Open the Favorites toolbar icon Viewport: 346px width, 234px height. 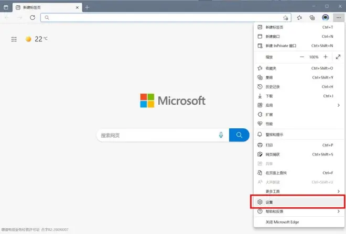coord(299,18)
